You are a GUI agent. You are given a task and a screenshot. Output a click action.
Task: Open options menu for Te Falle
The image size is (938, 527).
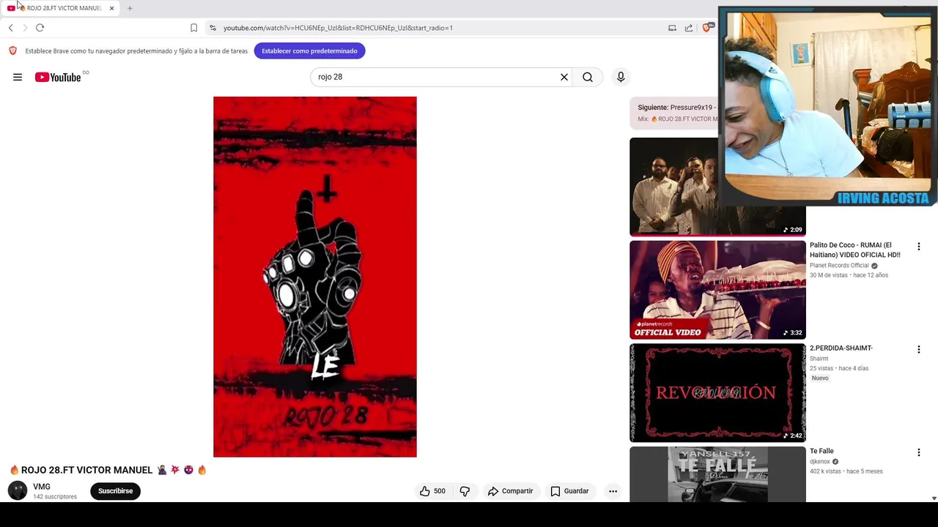pyautogui.click(x=918, y=452)
